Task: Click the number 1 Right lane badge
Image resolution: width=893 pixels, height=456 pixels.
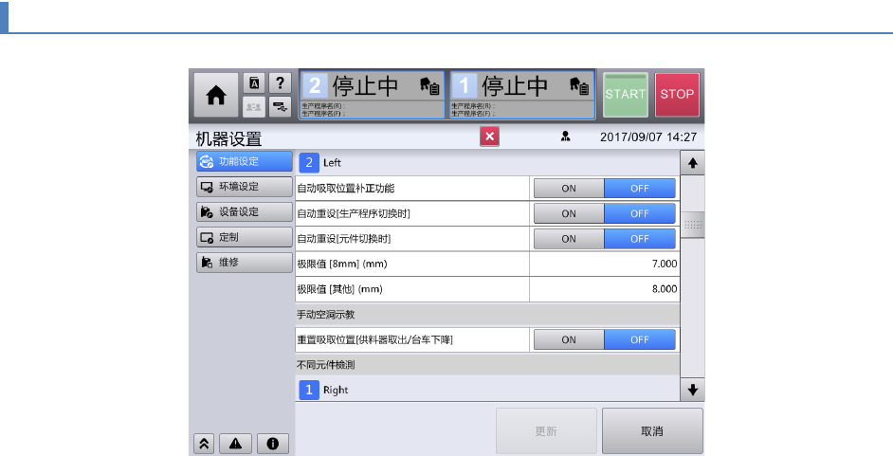Action: coord(309,390)
